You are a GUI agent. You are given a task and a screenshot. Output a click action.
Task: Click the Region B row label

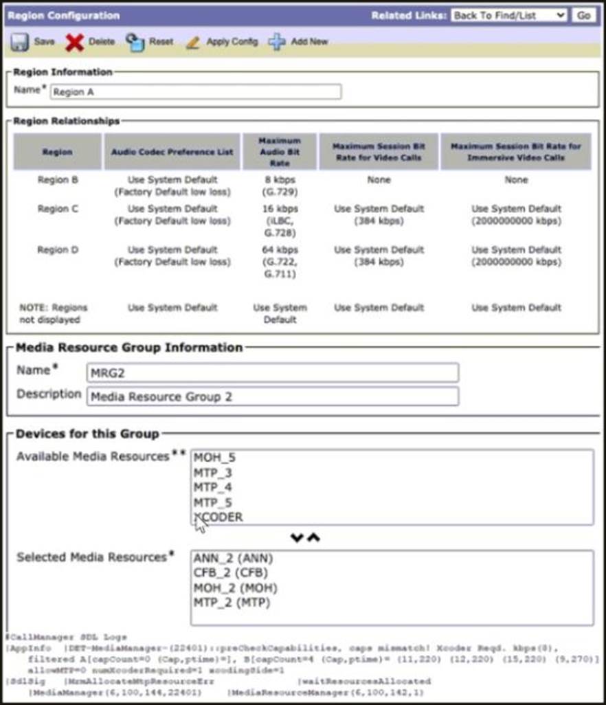point(58,180)
